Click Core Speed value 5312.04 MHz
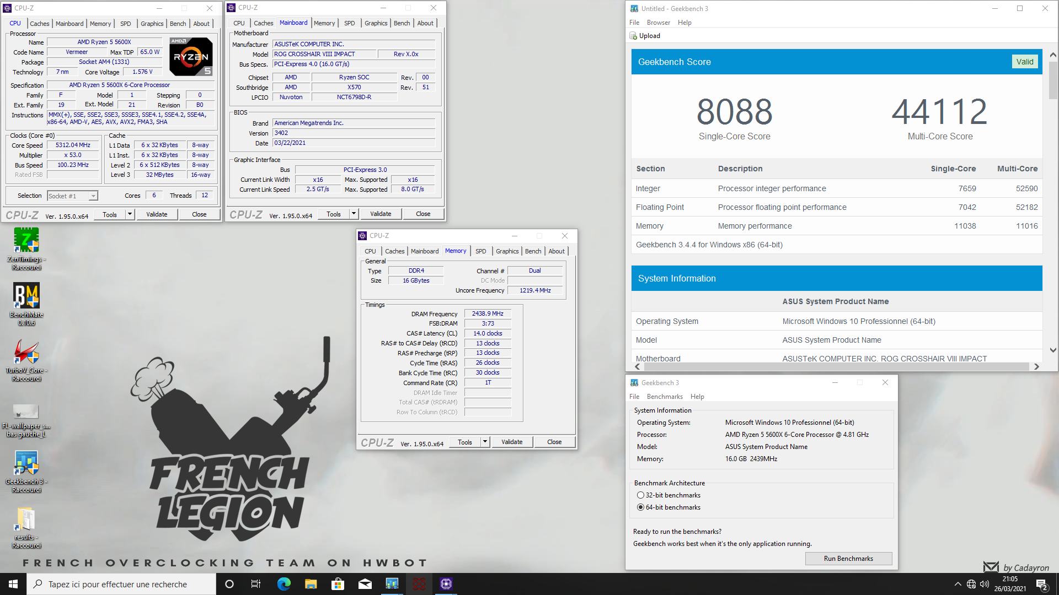Viewport: 1059px width, 595px height. 73,145
